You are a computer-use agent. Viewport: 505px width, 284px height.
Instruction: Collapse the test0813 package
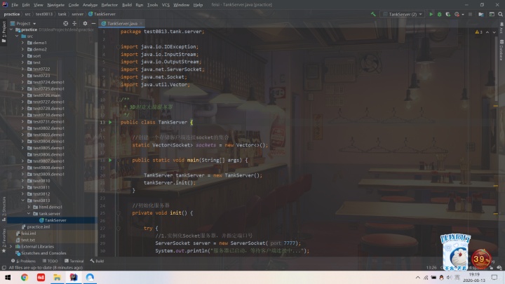click(22, 201)
